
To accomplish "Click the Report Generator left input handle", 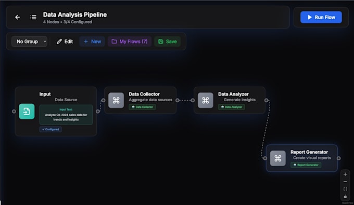I will click(x=265, y=158).
